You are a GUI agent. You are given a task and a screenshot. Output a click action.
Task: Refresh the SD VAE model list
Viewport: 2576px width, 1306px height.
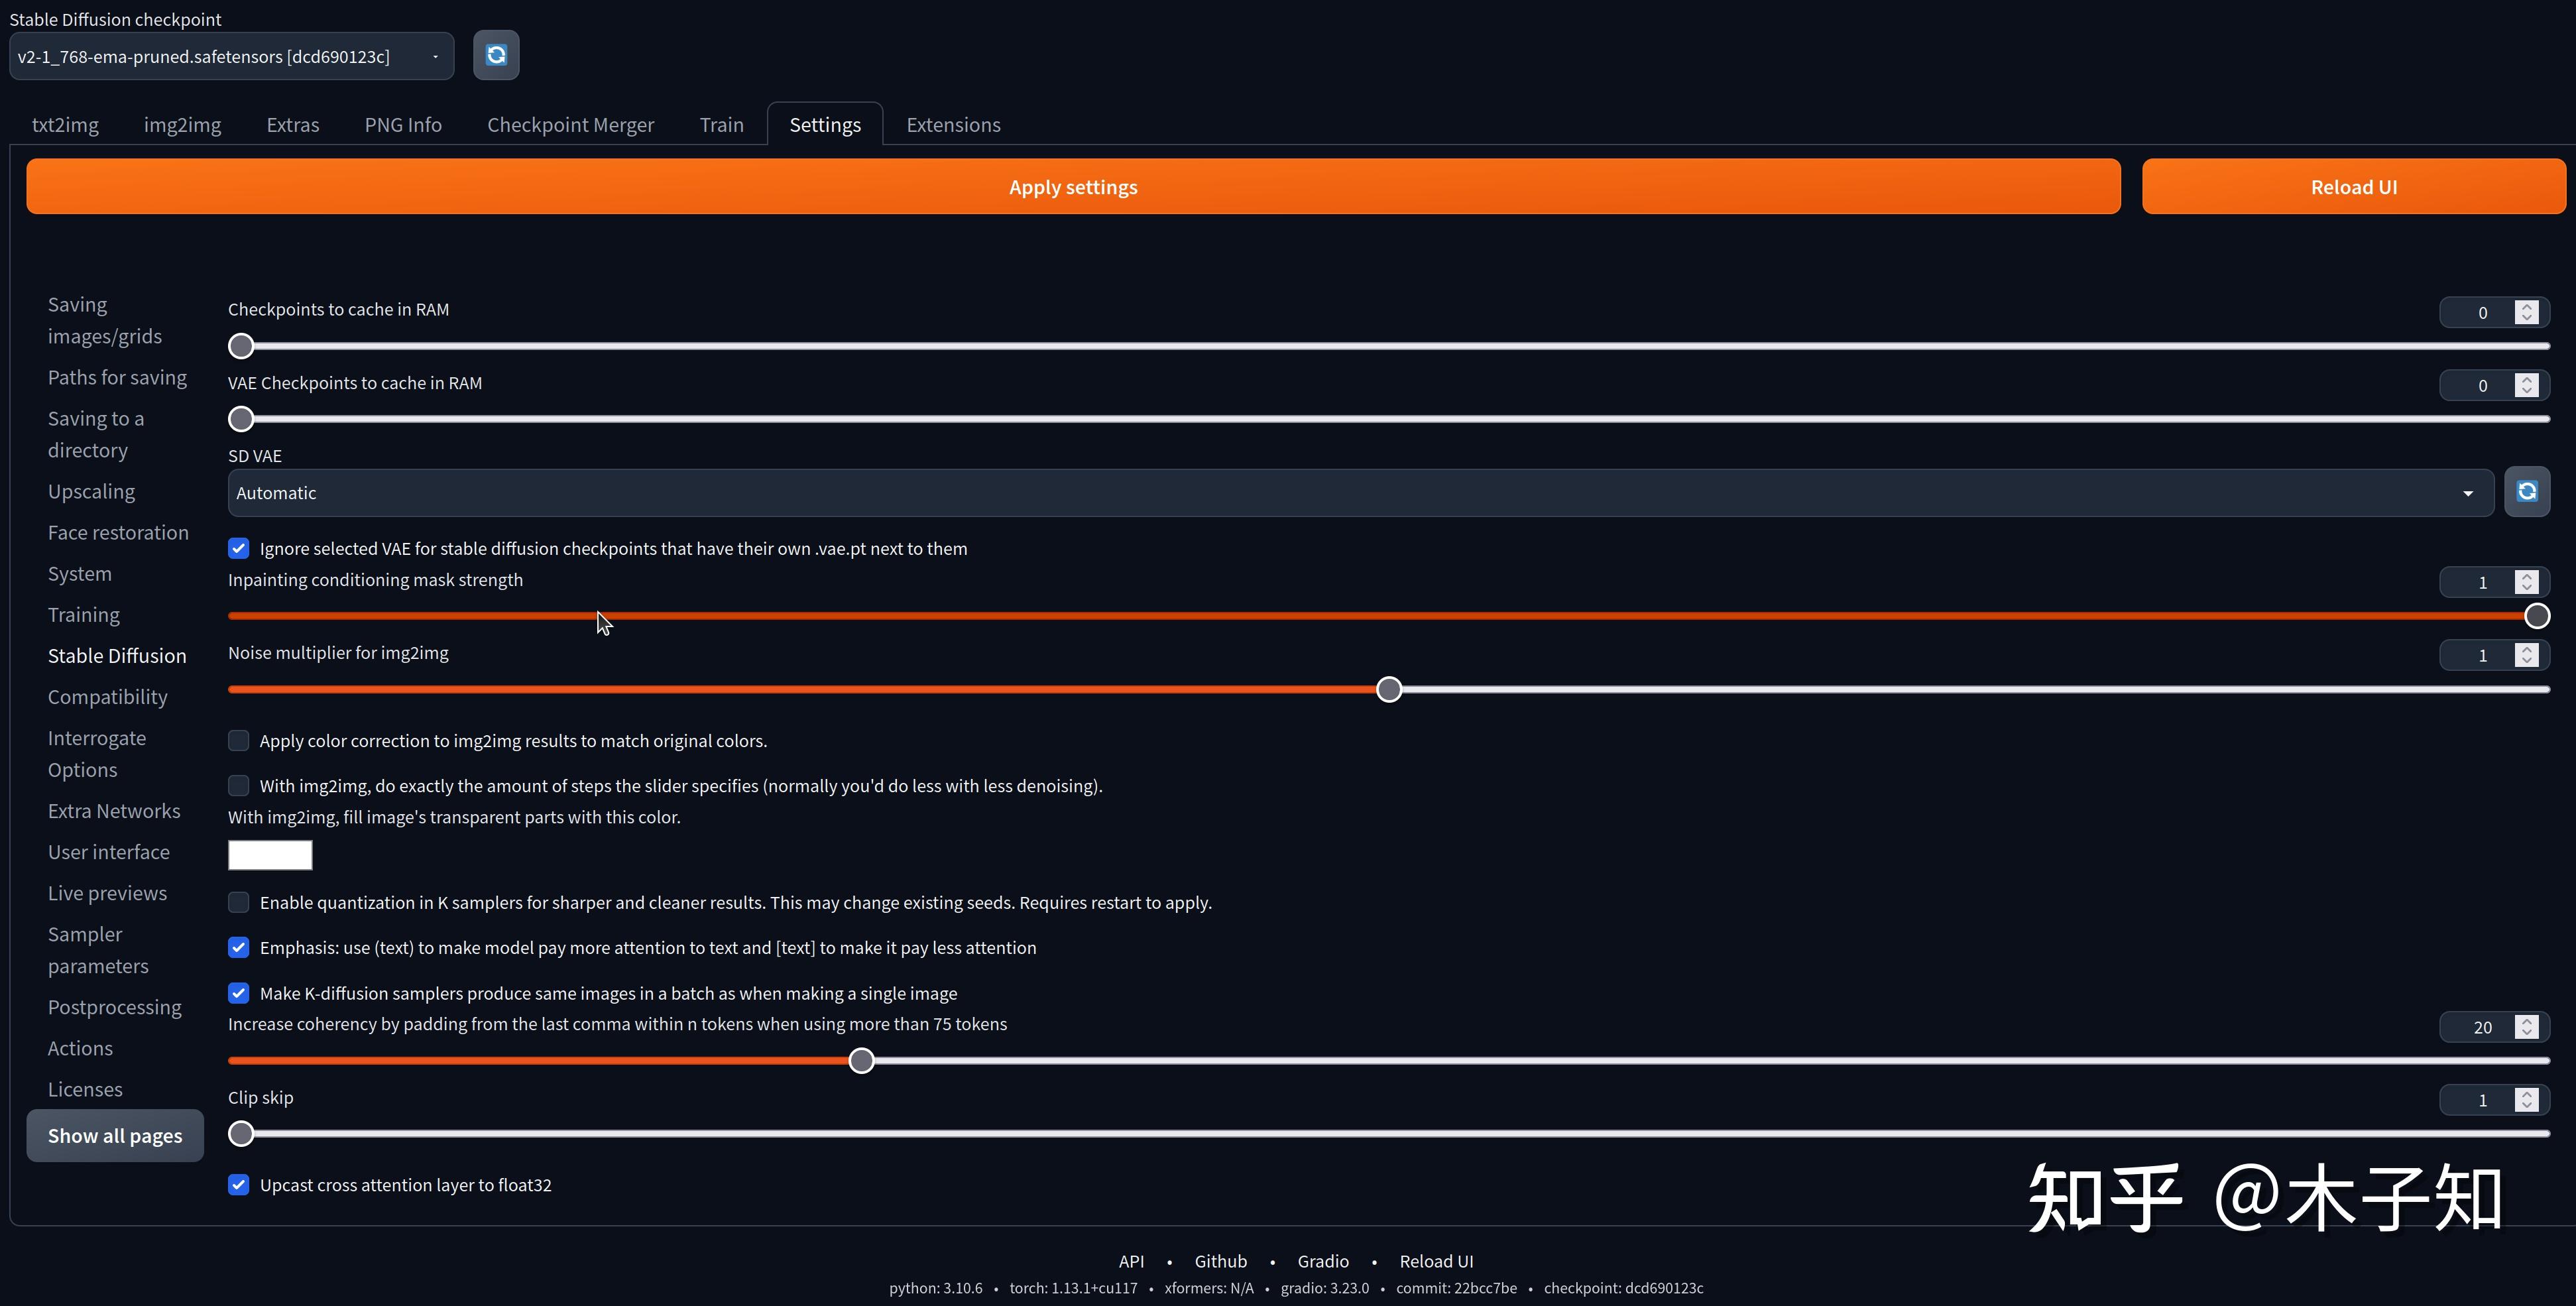[2527, 491]
